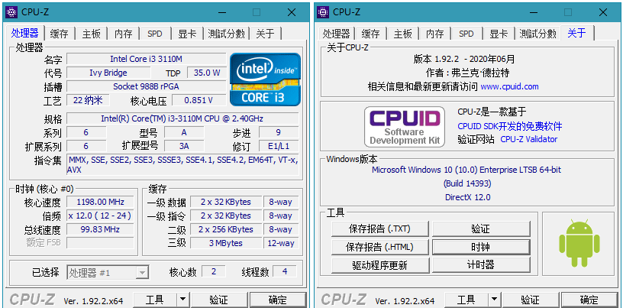623x308 pixels.
Task: Click the 0.851 V core voltage value
Action: [199, 100]
